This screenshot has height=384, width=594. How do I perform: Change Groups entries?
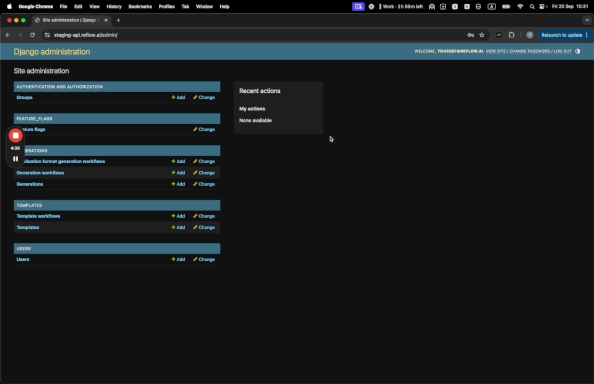pyautogui.click(x=204, y=98)
